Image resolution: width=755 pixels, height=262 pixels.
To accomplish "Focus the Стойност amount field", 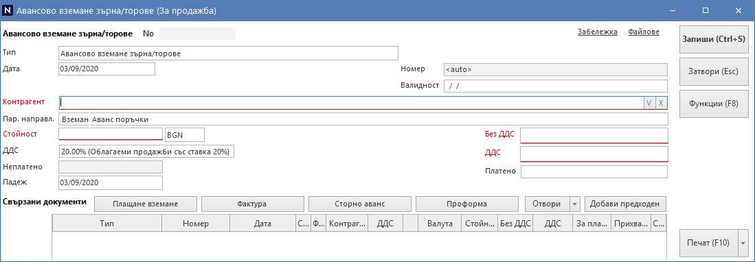I will (x=111, y=134).
